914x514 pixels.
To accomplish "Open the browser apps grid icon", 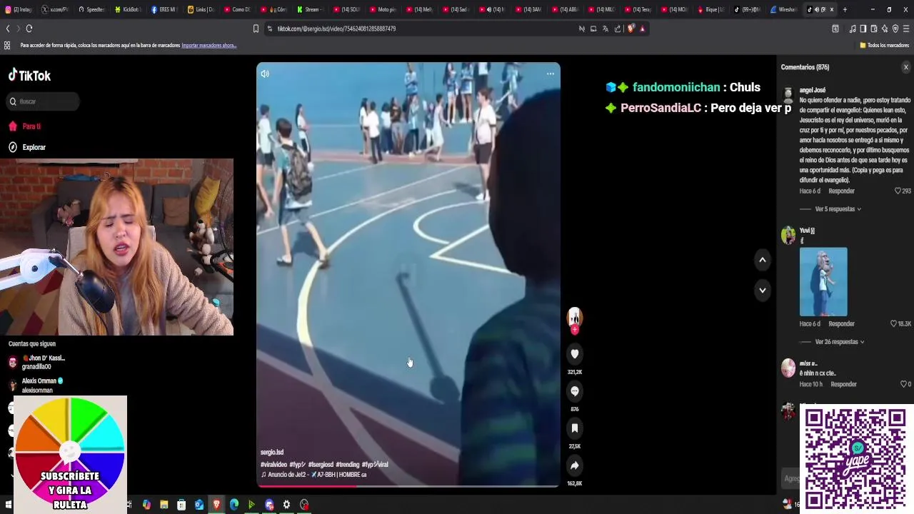I will coord(7,45).
